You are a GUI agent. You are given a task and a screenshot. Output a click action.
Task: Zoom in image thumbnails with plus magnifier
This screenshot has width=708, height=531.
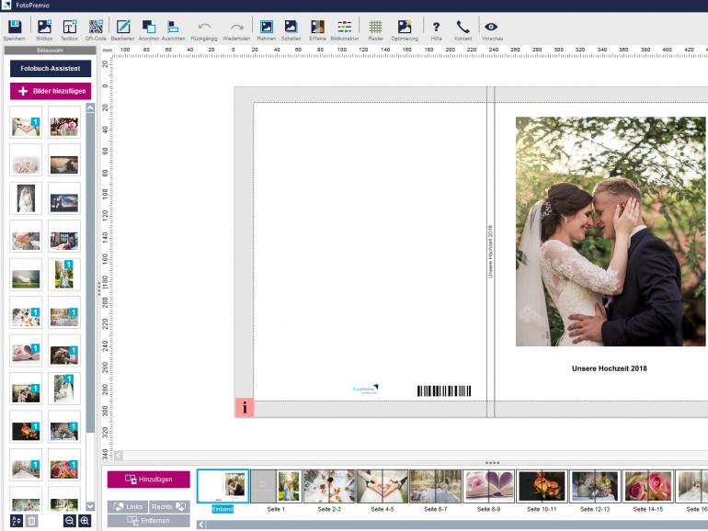click(x=85, y=521)
